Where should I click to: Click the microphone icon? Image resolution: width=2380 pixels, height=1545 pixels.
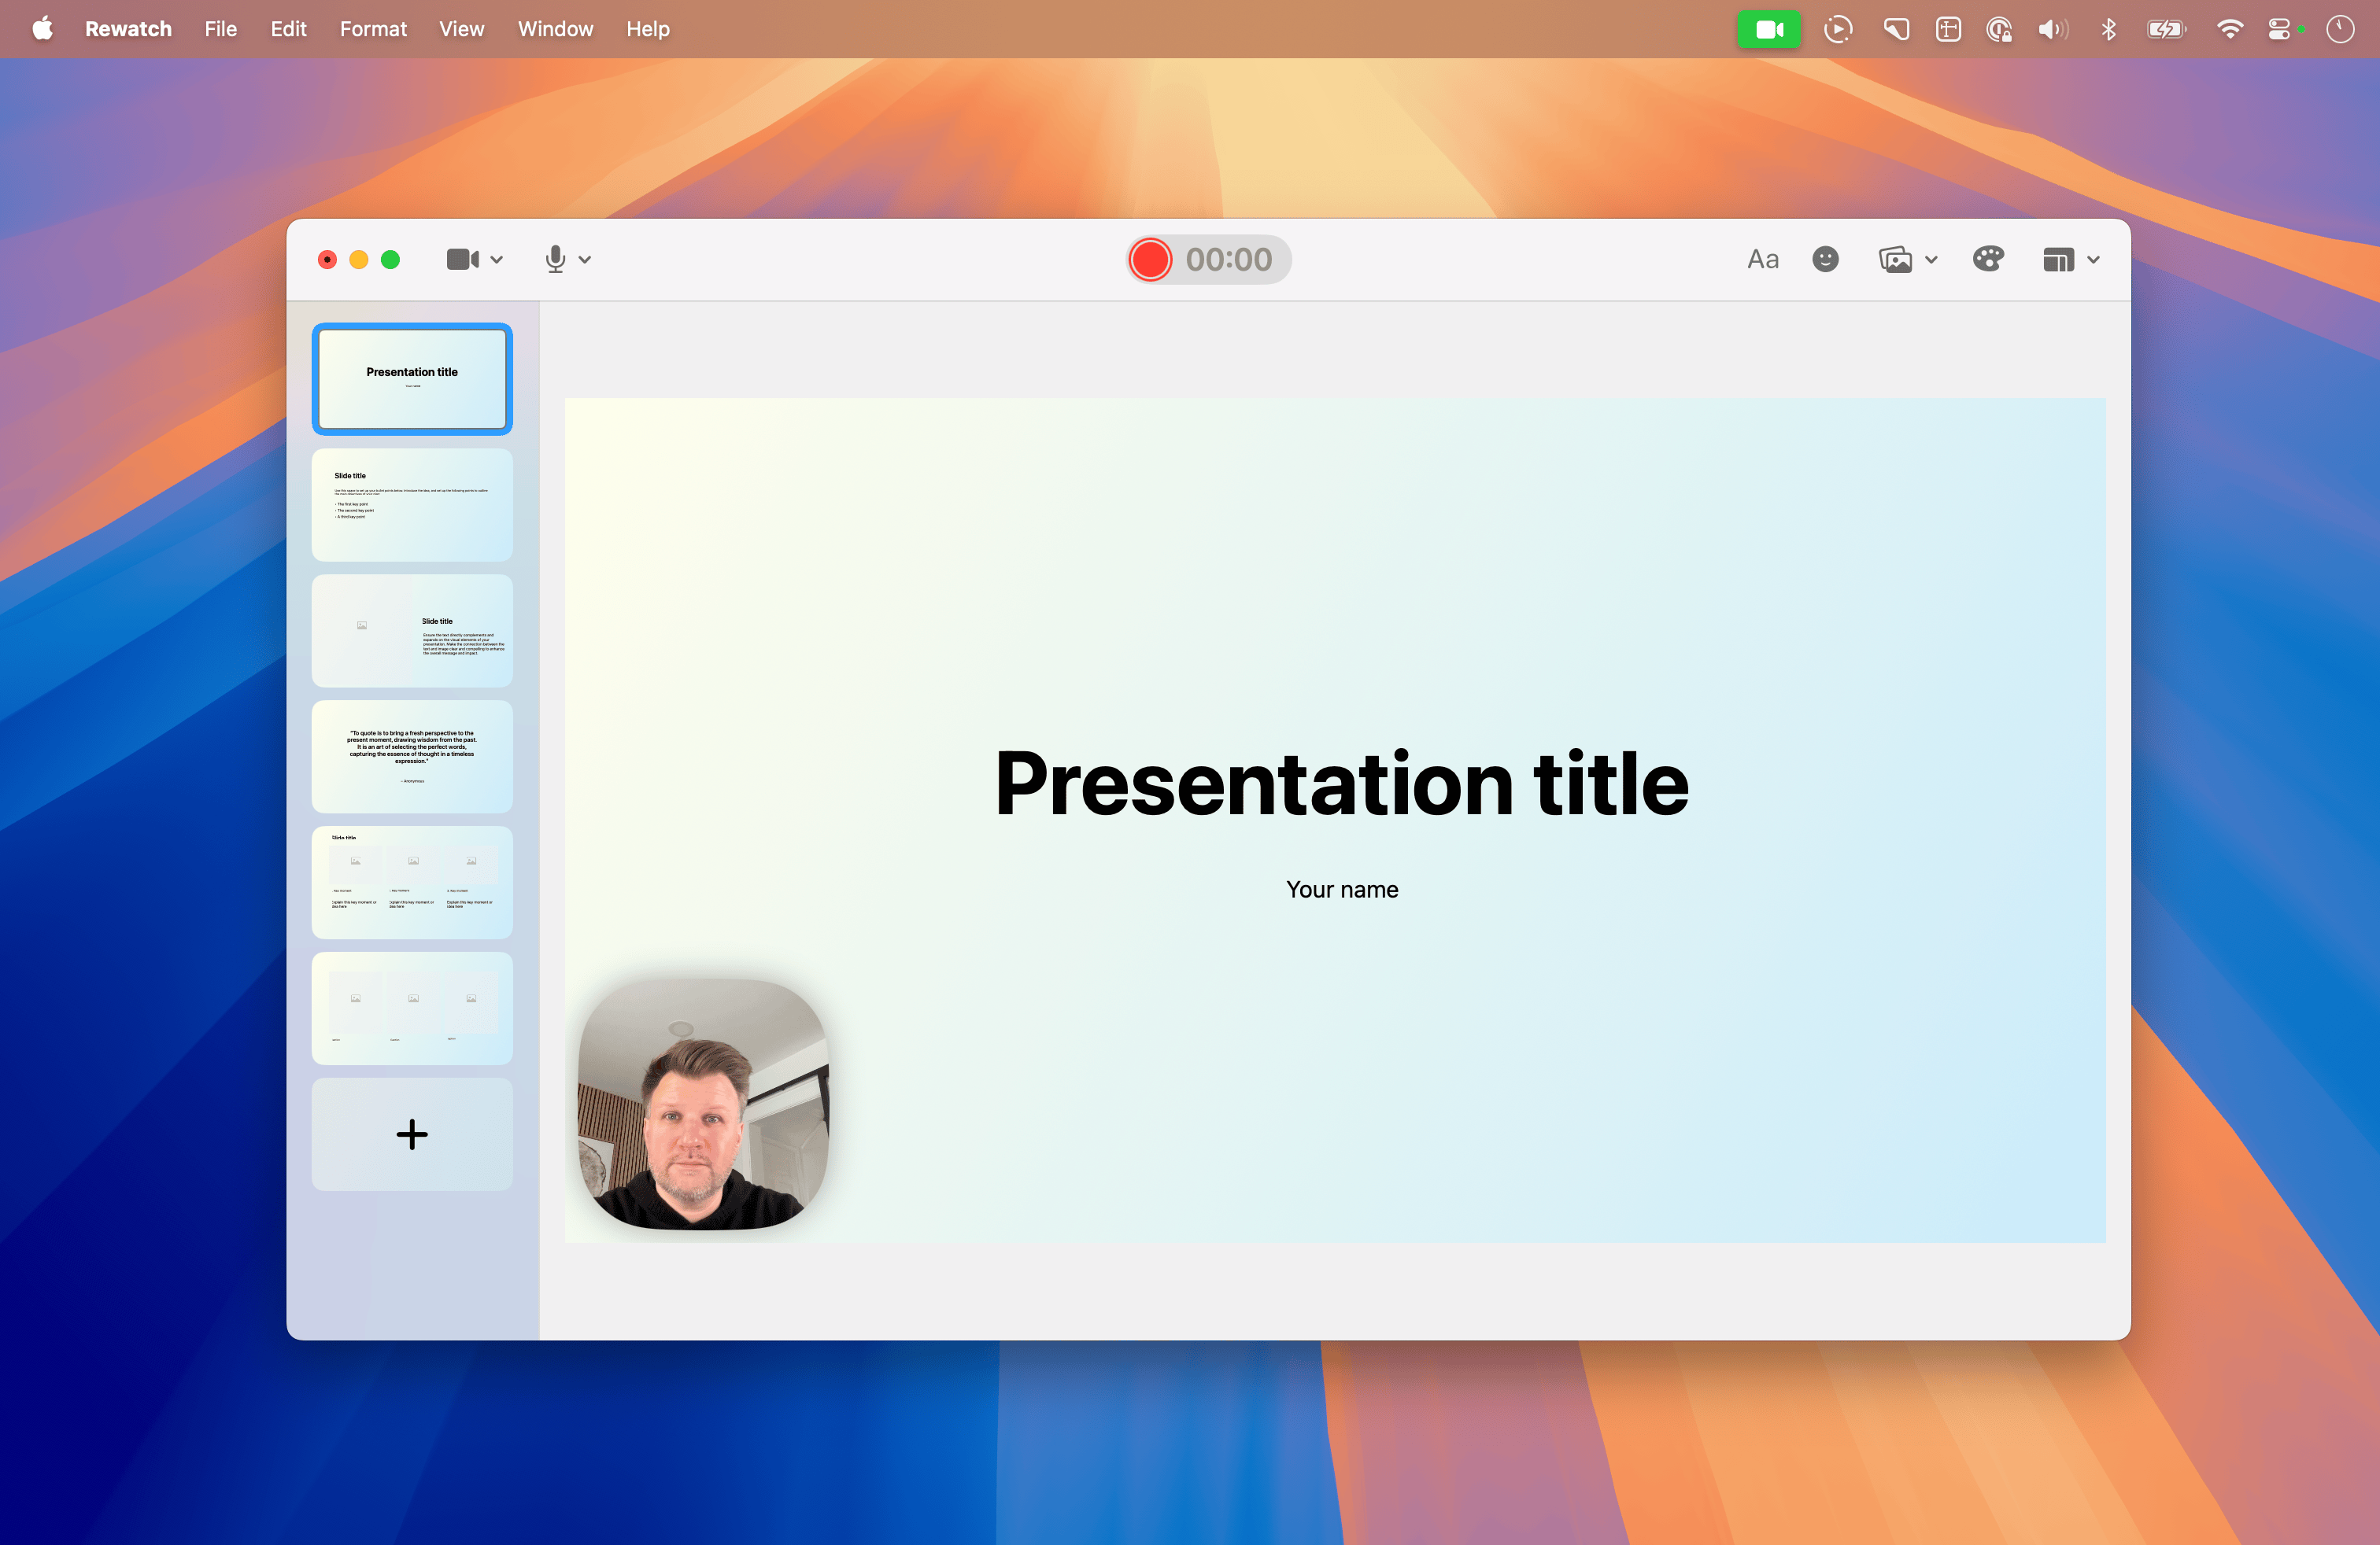556,259
